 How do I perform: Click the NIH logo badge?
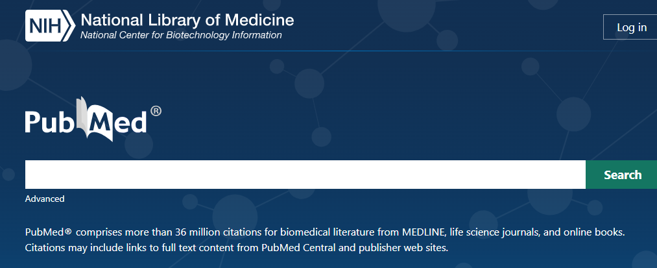49,26
